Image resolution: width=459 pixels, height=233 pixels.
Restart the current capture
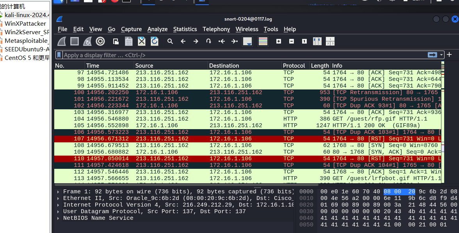[x=87, y=41]
